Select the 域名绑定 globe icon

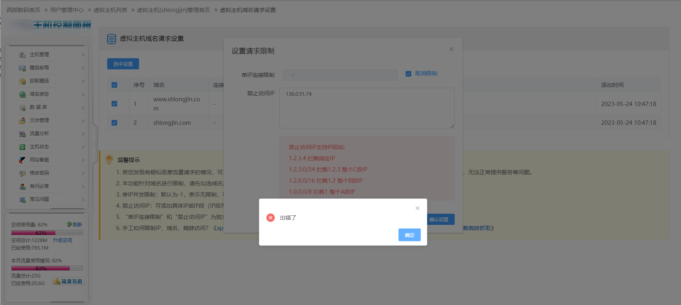tap(22, 94)
